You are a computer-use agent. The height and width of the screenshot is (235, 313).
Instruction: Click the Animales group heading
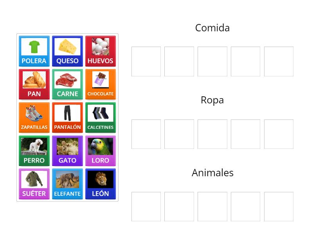(212, 173)
